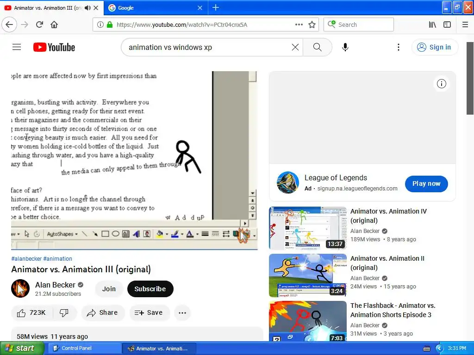Like the video with thumbs up 723K
This screenshot has width=474, height=355.
tap(32, 313)
